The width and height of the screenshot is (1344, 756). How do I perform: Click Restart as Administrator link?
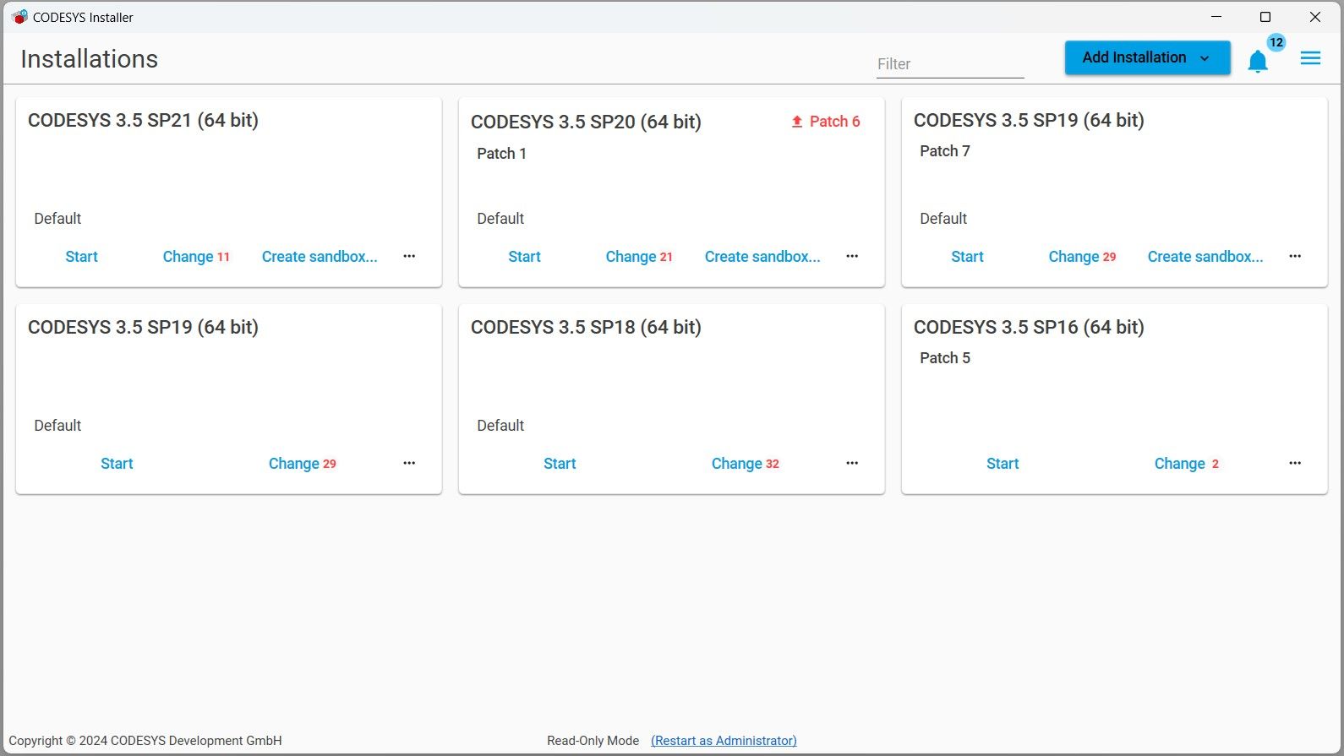tap(724, 741)
